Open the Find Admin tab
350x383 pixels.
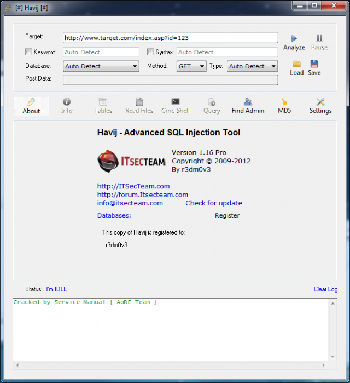(248, 106)
